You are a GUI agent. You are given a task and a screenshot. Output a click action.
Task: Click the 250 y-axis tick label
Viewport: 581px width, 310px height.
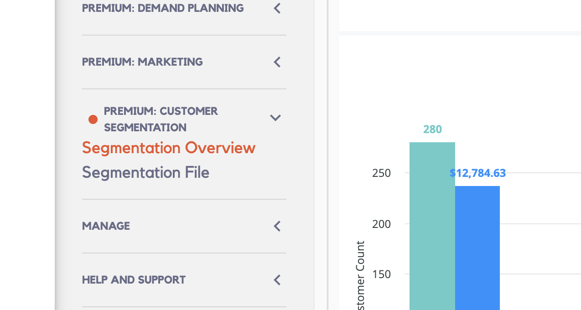coord(381,173)
